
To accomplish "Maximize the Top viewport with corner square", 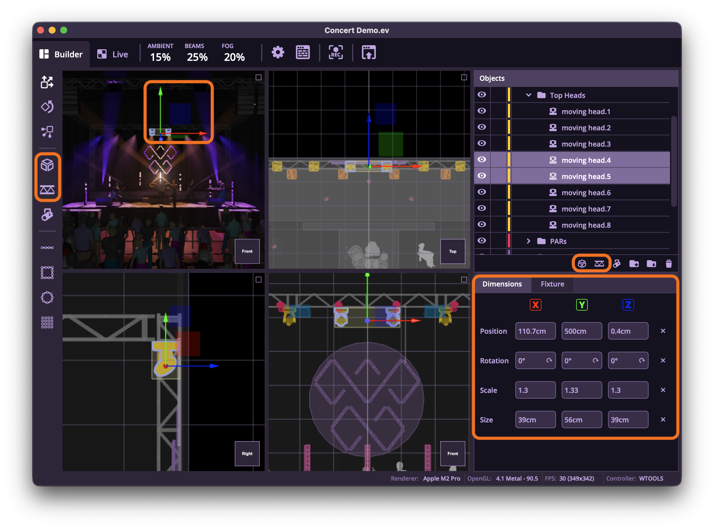I will (x=464, y=77).
